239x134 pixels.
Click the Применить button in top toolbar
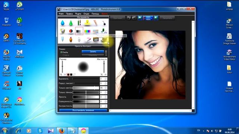(x=118, y=18)
